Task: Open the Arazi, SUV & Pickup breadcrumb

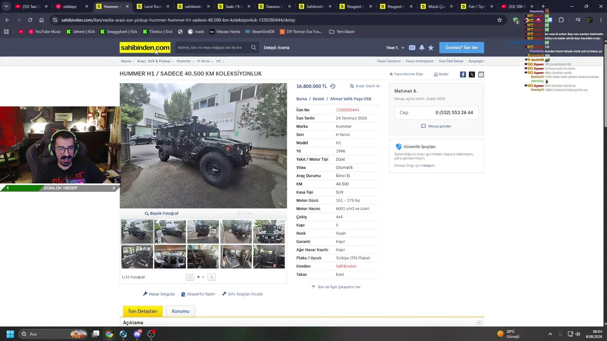Action: click(154, 61)
